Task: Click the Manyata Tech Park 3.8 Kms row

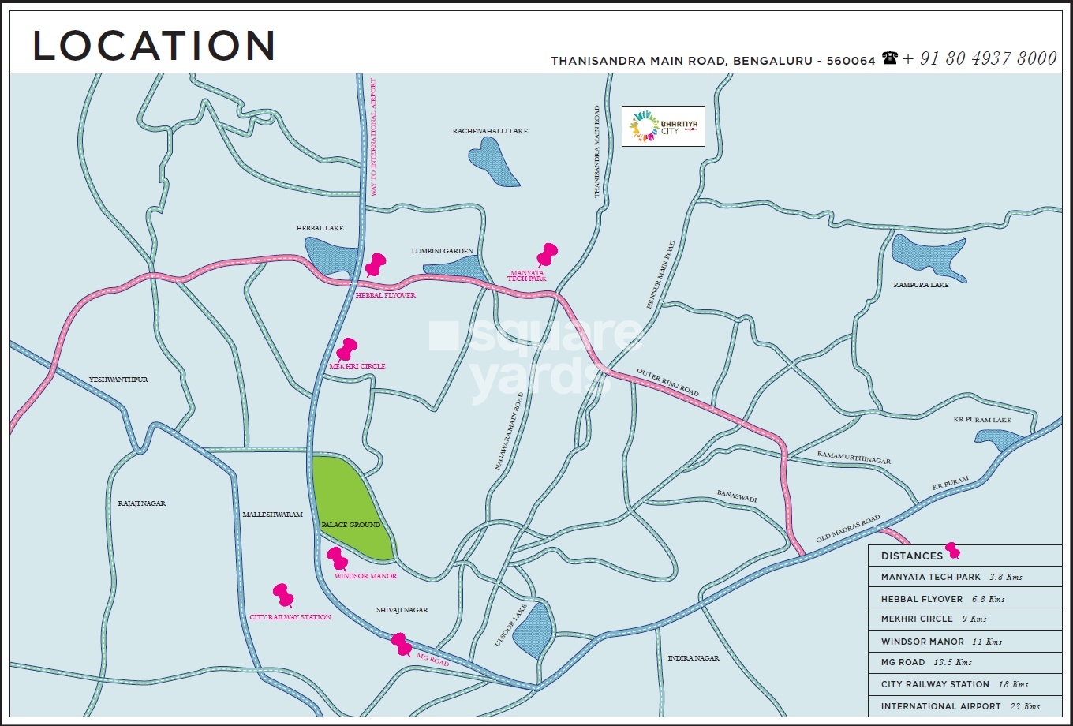Action: (x=965, y=577)
